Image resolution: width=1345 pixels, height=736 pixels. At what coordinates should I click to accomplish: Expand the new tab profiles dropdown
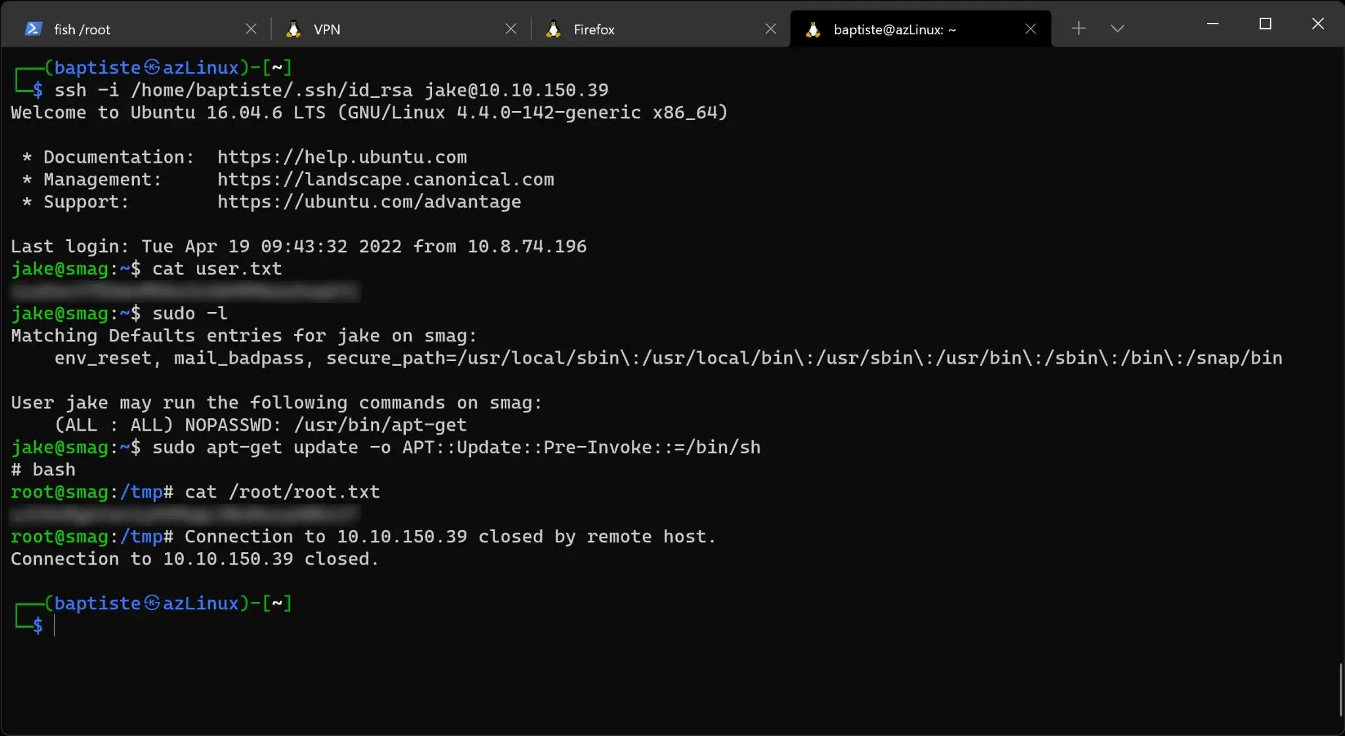1117,28
